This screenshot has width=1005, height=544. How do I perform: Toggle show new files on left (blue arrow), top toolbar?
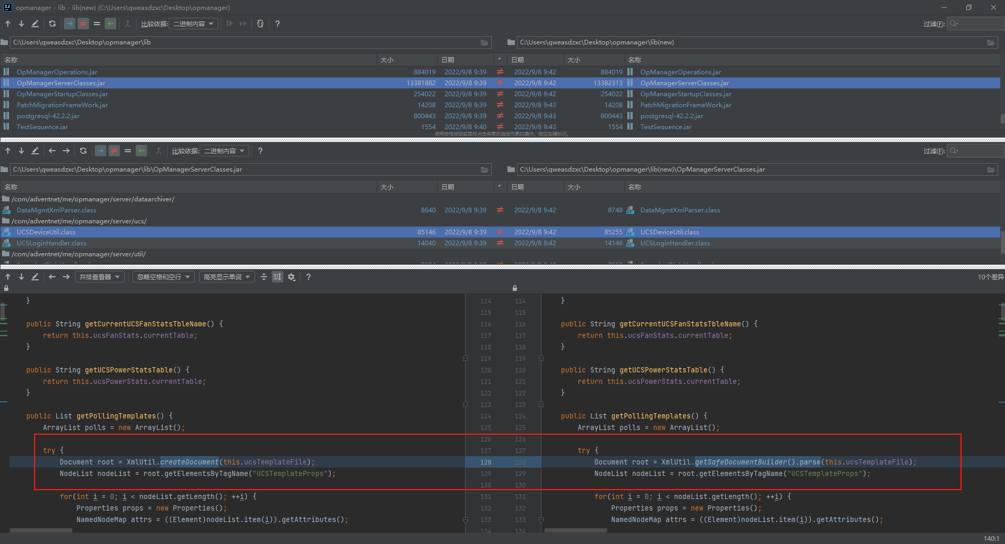click(x=70, y=24)
